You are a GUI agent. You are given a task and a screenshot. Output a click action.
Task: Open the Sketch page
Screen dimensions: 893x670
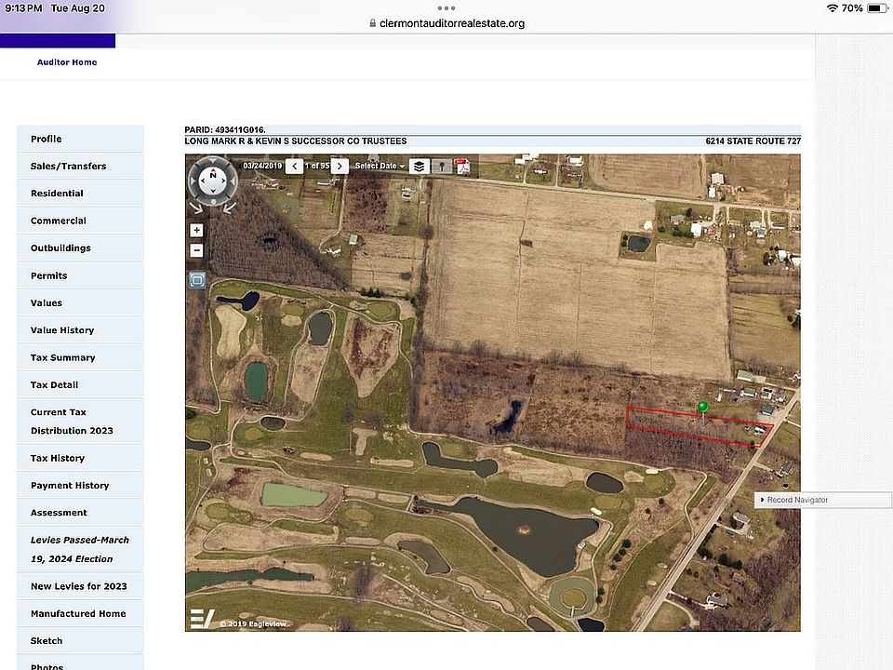pos(80,641)
